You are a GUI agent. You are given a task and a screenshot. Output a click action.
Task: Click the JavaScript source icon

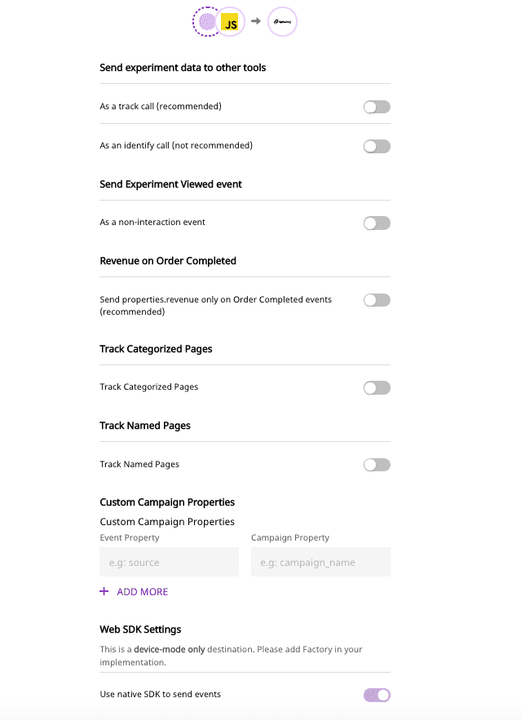pos(231,23)
